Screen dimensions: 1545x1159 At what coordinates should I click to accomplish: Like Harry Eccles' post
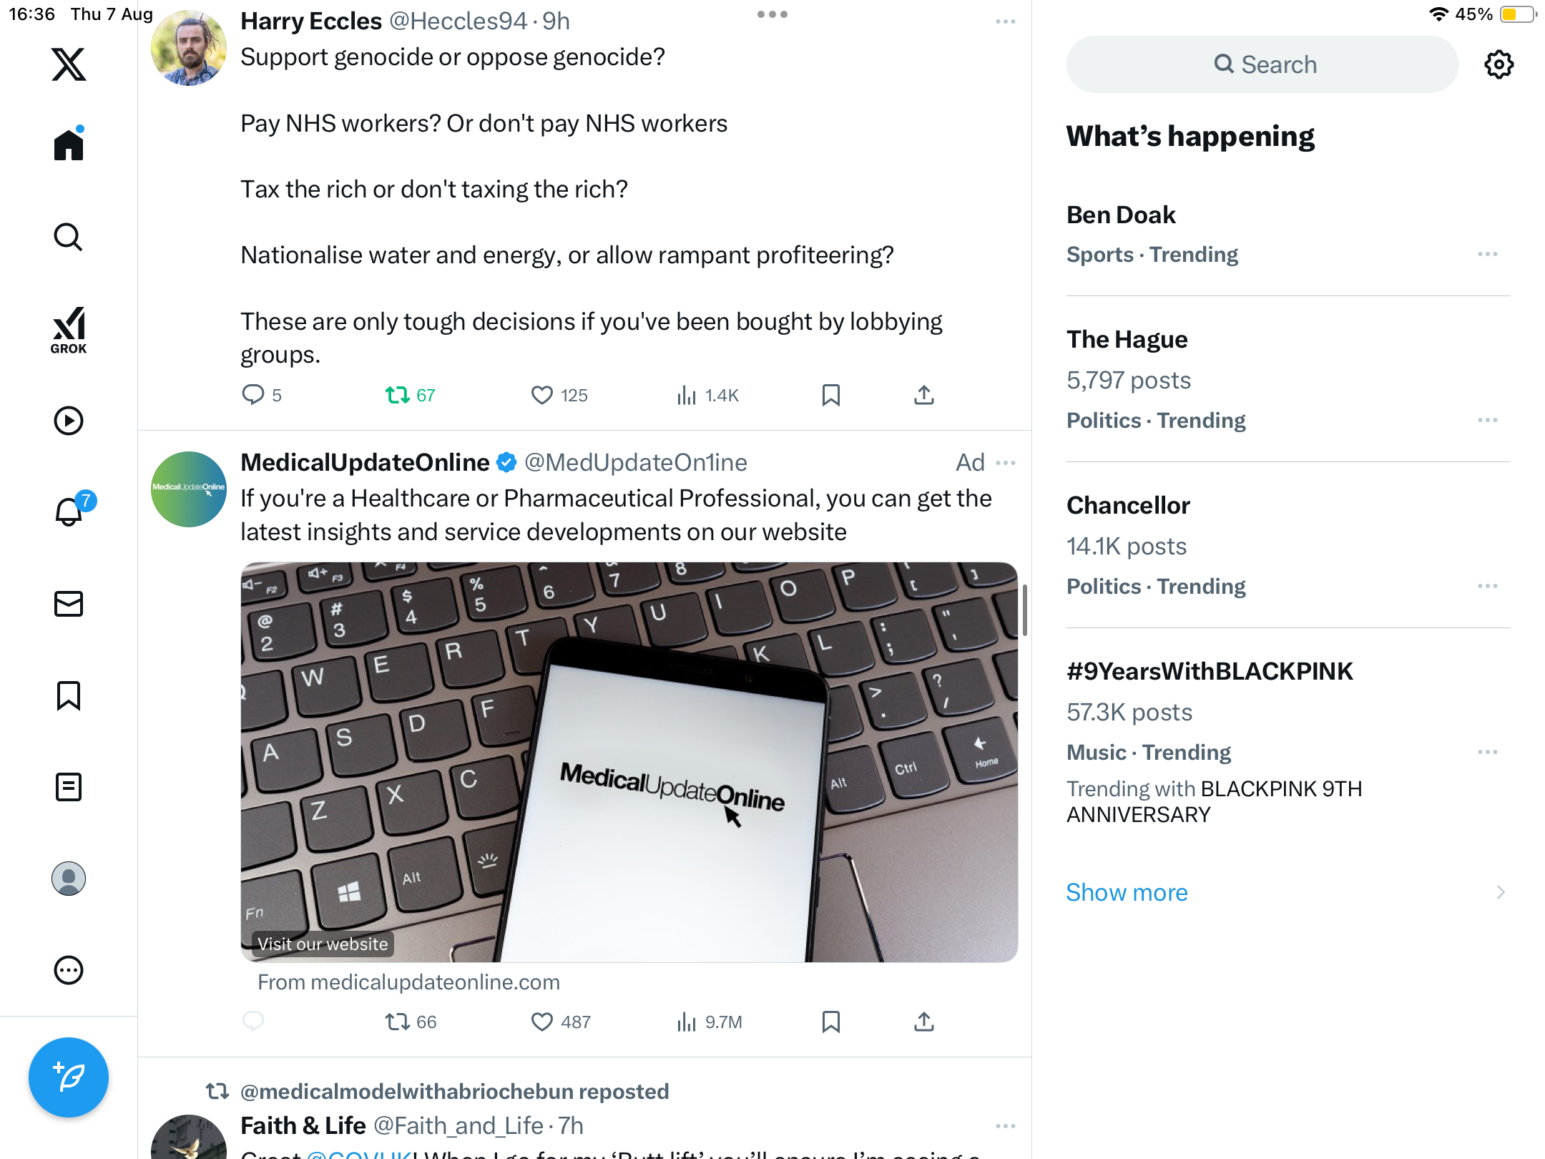(542, 395)
